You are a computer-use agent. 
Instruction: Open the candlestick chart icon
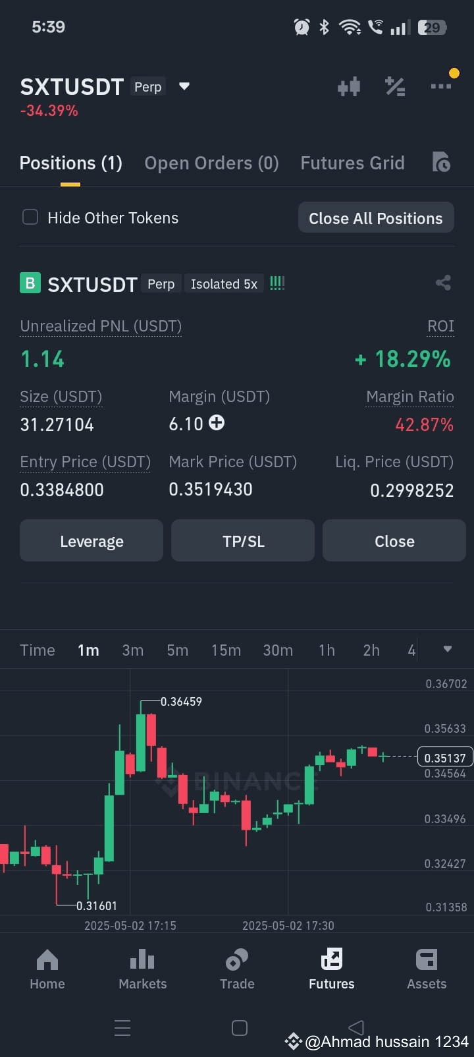(349, 86)
